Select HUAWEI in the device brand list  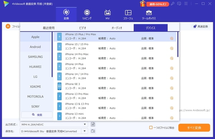point(35,67)
